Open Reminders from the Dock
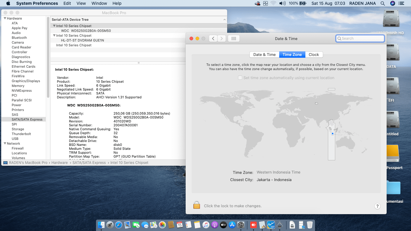Image resolution: width=411 pixels, height=231 pixels. (189, 225)
